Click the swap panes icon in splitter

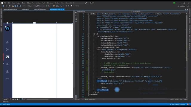coord(76,16)
